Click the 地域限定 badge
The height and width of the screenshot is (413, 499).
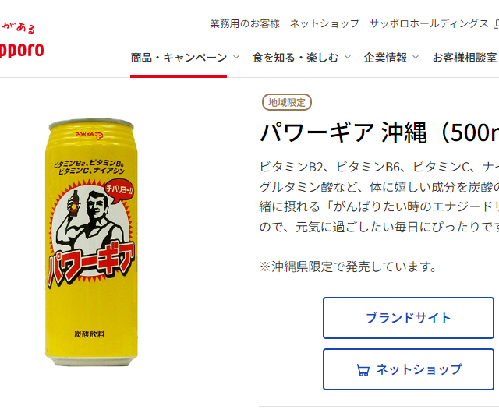[x=286, y=102]
